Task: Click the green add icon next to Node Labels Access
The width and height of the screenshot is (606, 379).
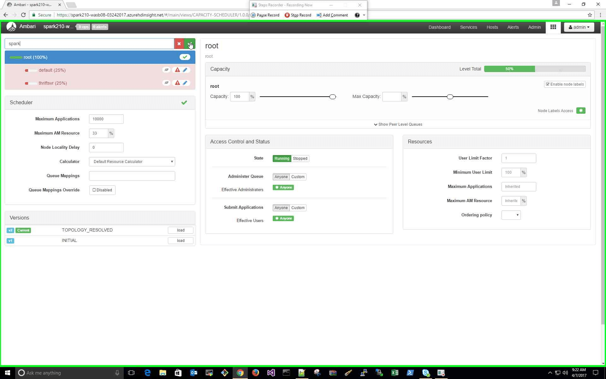Action: coord(581,111)
